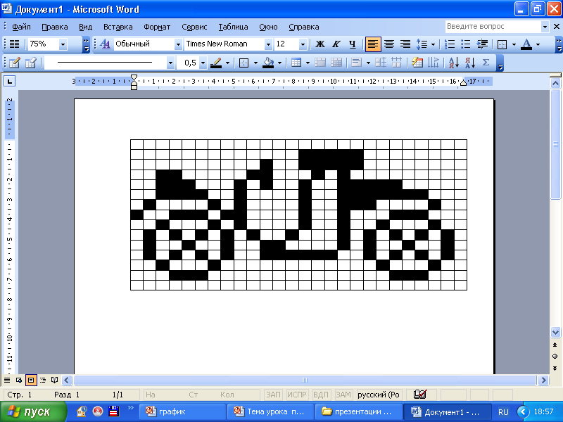Image resolution: width=563 pixels, height=422 pixels.
Task: Open the zoom 75% dropdown
Action: (x=63, y=44)
